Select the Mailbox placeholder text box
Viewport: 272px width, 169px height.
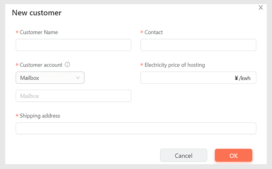coord(73,96)
